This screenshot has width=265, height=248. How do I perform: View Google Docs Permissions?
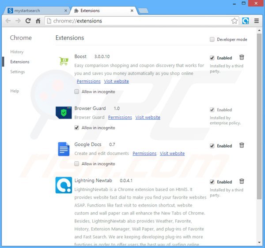(x=144, y=153)
